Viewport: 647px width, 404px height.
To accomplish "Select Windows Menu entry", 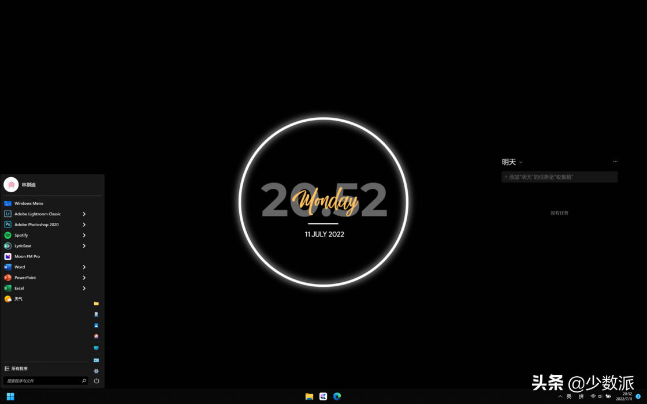I will (x=28, y=204).
